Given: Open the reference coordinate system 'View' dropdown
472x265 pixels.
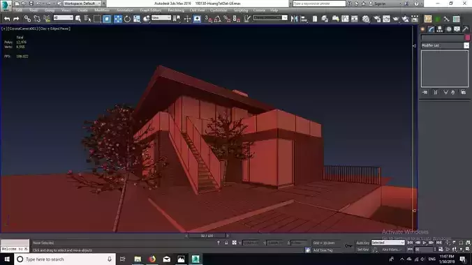Looking at the screenshot, I should (161, 18).
